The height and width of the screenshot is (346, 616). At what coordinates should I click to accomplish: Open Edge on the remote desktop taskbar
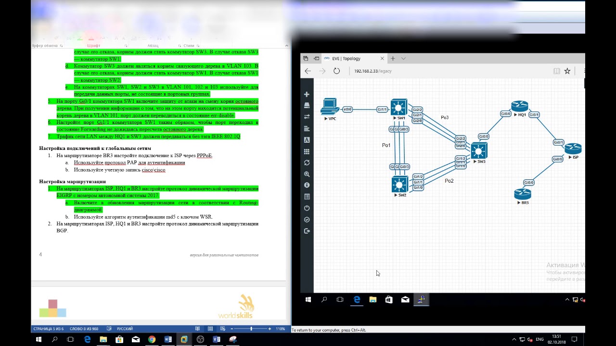[357, 299]
